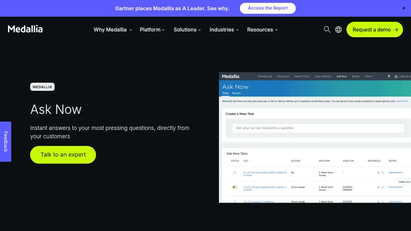This screenshot has height=231, width=411.
Task: Select Responses in the product screenshot nav
Action: click(x=283, y=76)
